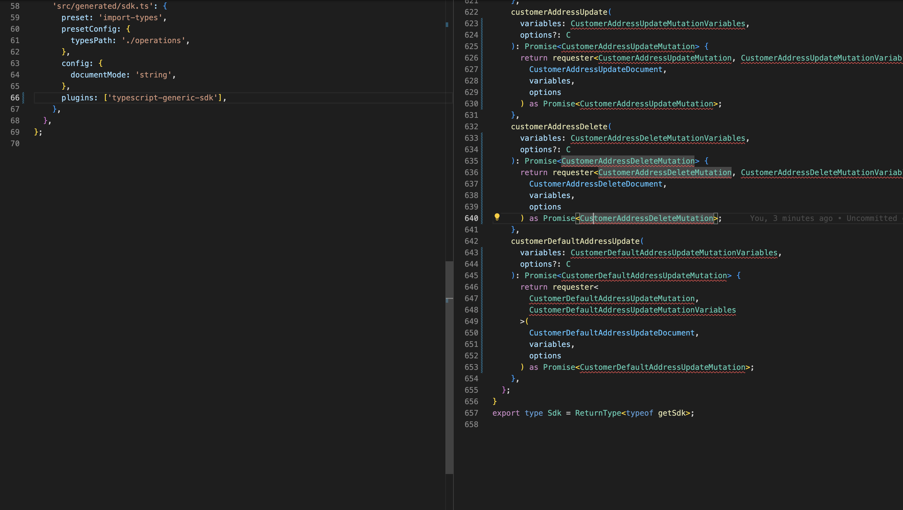This screenshot has height=510, width=903.
Task: Click the 'src/generated/sdk.ts' key string
Action: pos(103,6)
